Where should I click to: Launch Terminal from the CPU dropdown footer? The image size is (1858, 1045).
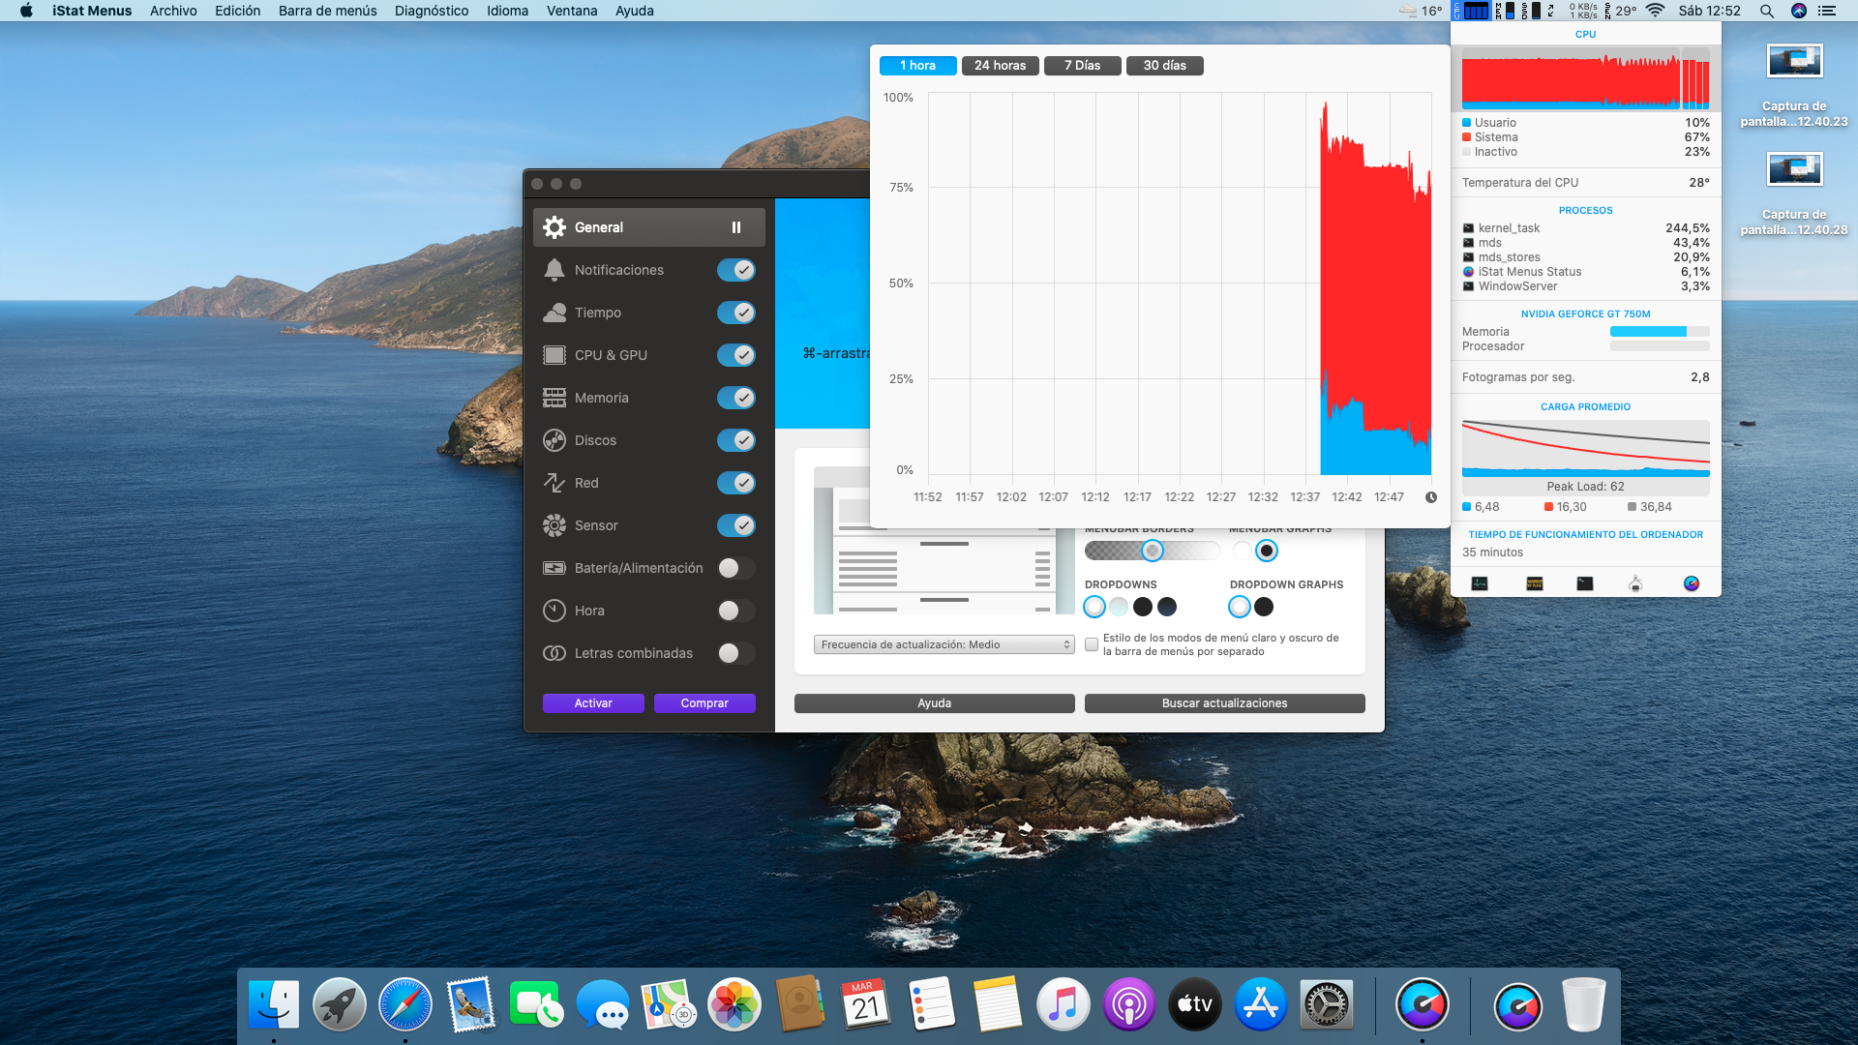click(1584, 583)
